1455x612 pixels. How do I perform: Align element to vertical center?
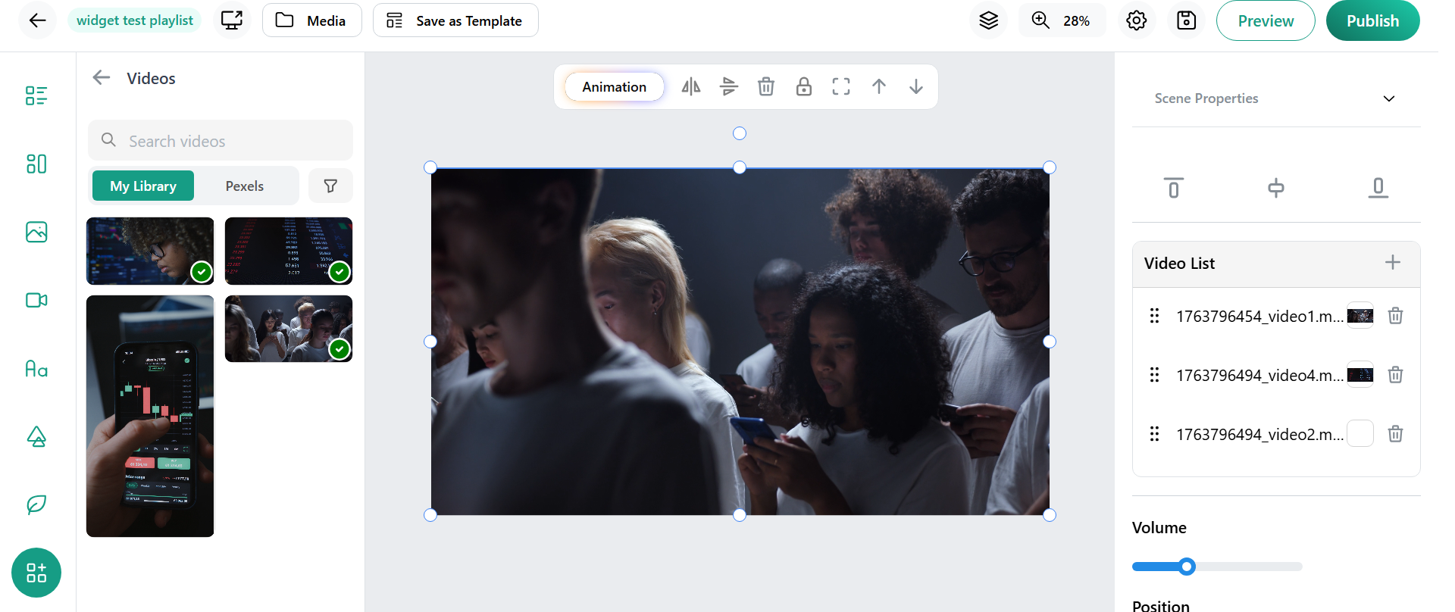click(x=1276, y=187)
